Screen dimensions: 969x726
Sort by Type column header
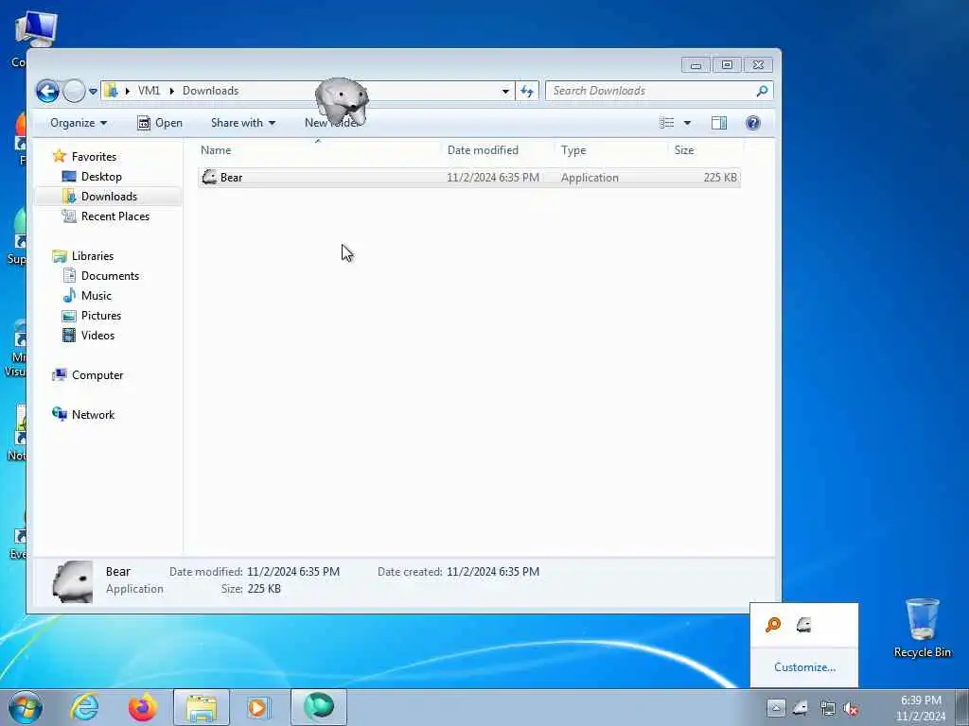[x=573, y=150]
